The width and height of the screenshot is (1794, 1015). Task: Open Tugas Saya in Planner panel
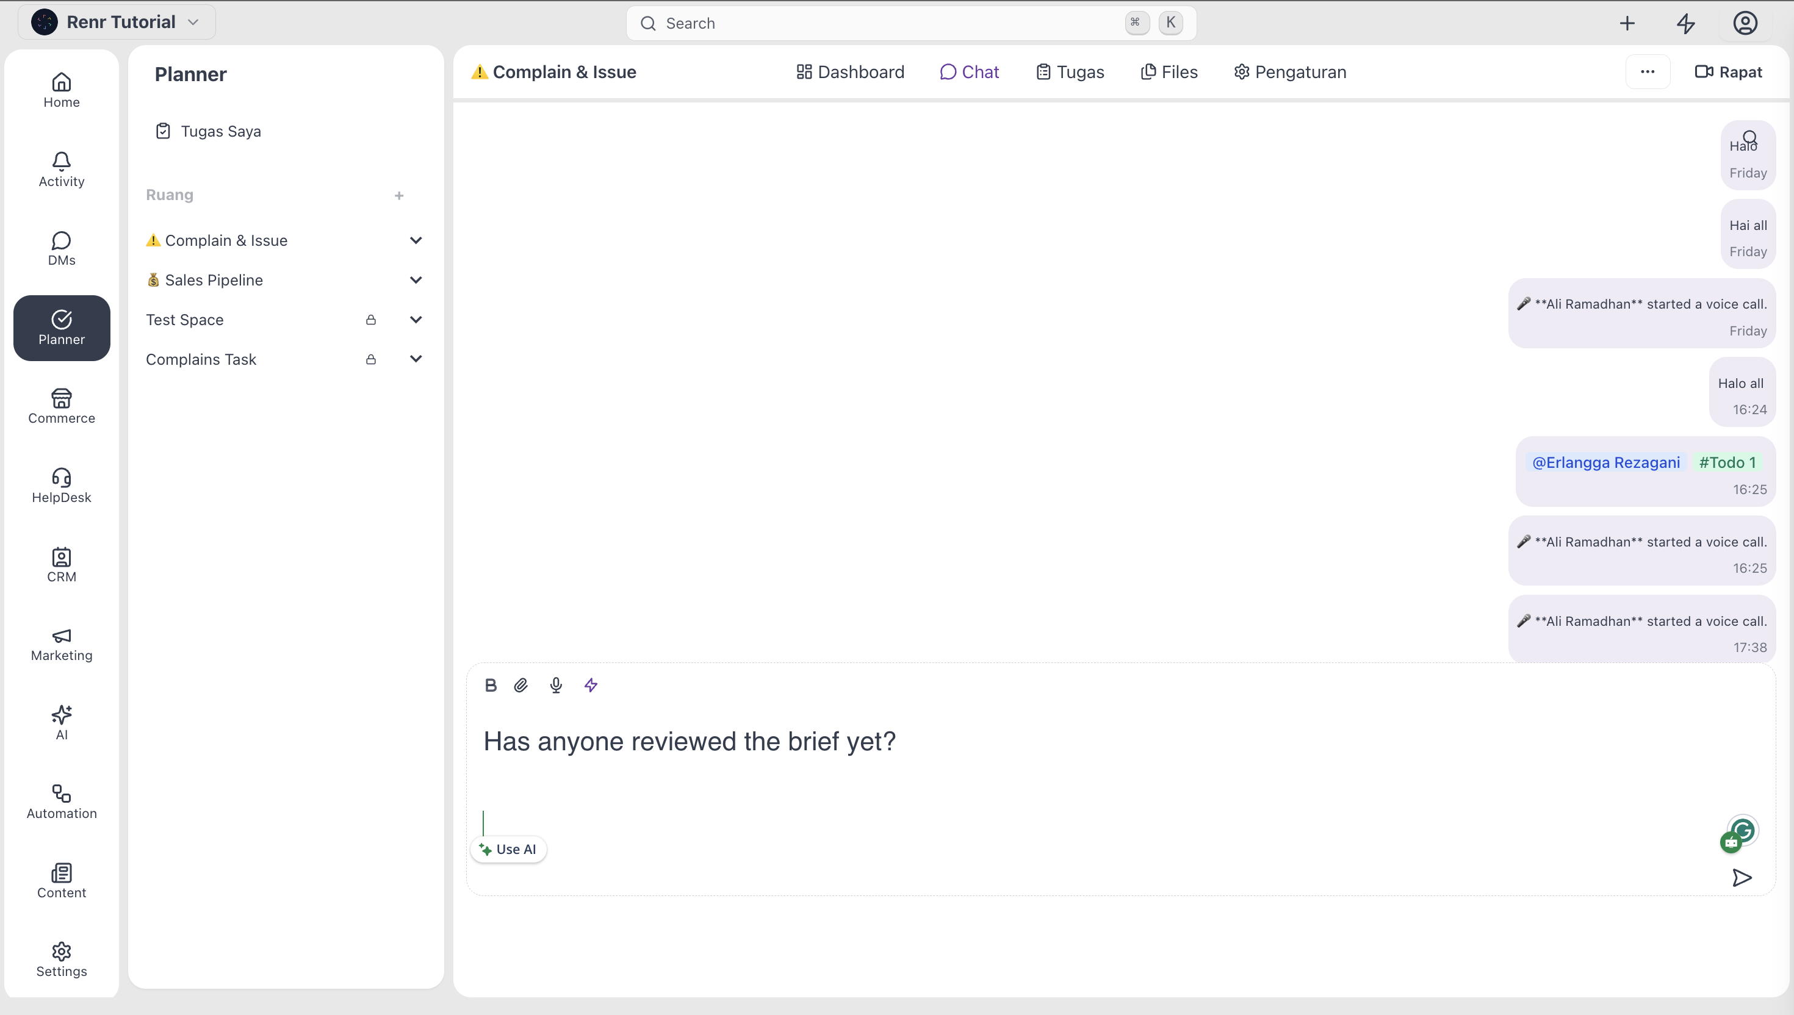point(209,131)
